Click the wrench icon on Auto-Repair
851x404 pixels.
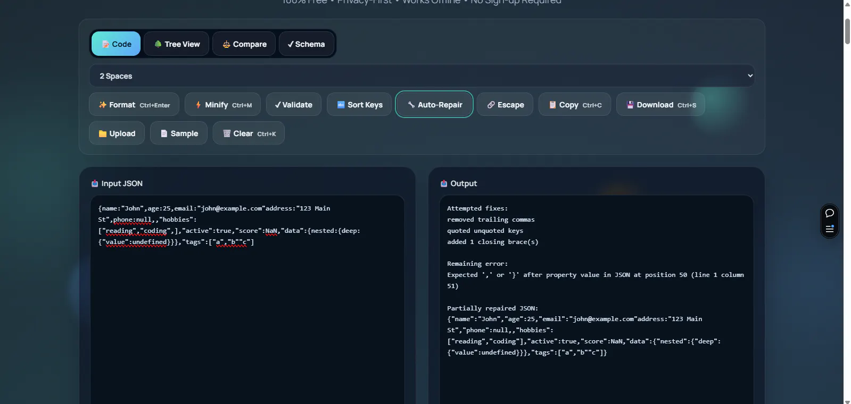coord(411,105)
